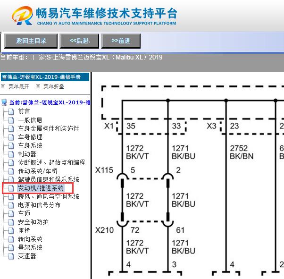Open 车身修理 section

pos(30,137)
